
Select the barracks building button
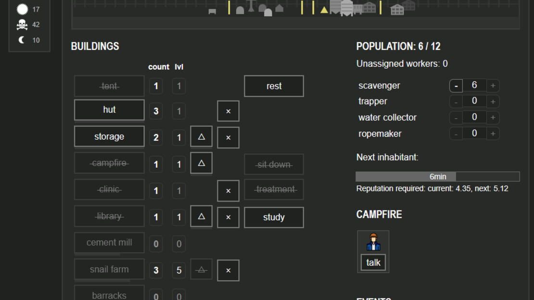pyautogui.click(x=109, y=293)
